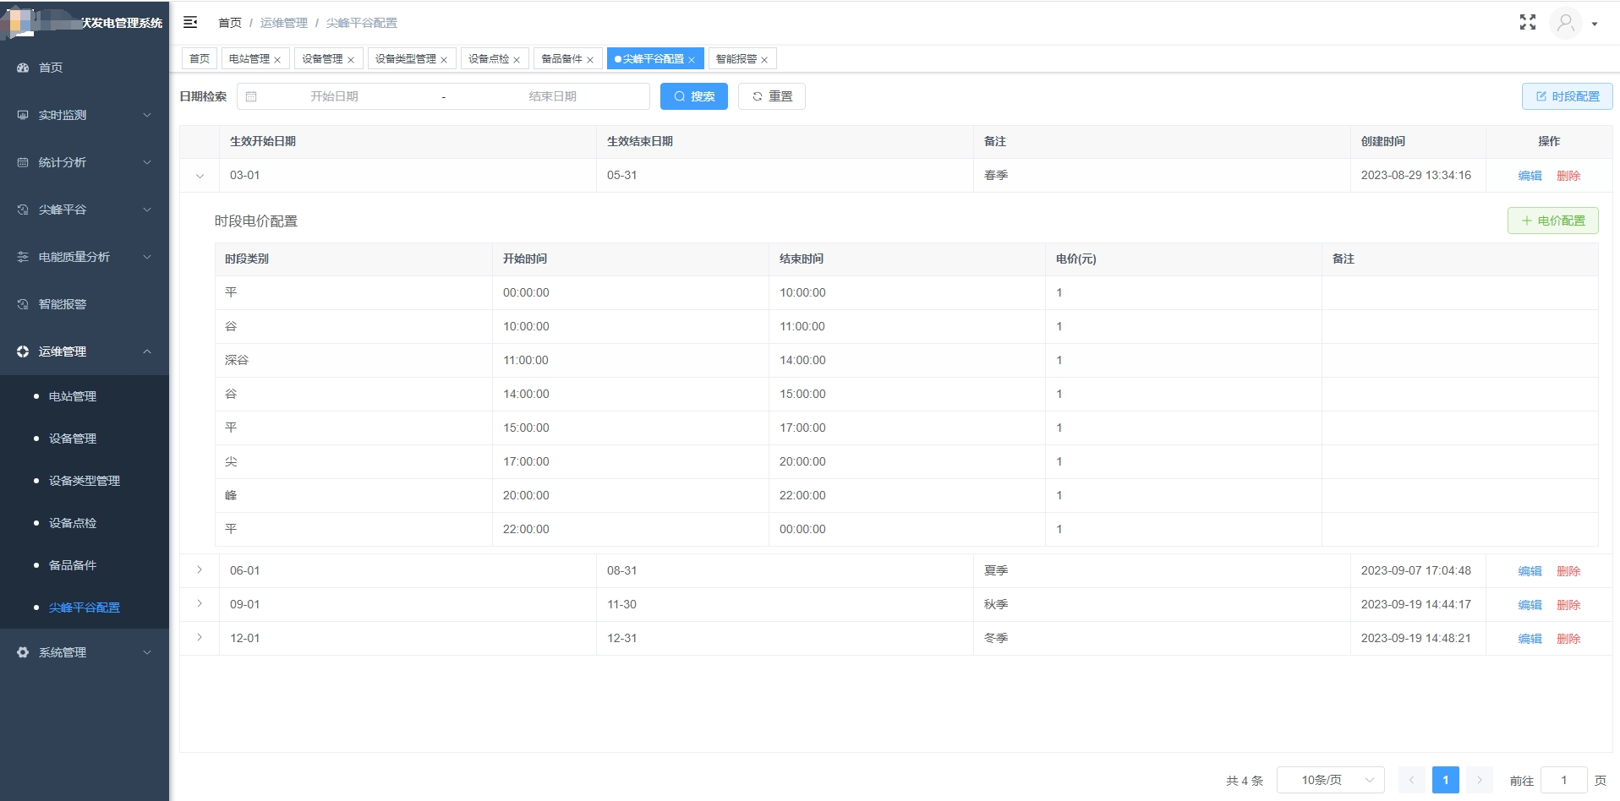Viewport: 1620px width, 801px height.
Task: Open 时段配置 period configuration
Action: tap(1567, 96)
